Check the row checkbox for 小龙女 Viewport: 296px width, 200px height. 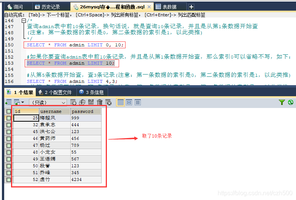(x=9, y=152)
